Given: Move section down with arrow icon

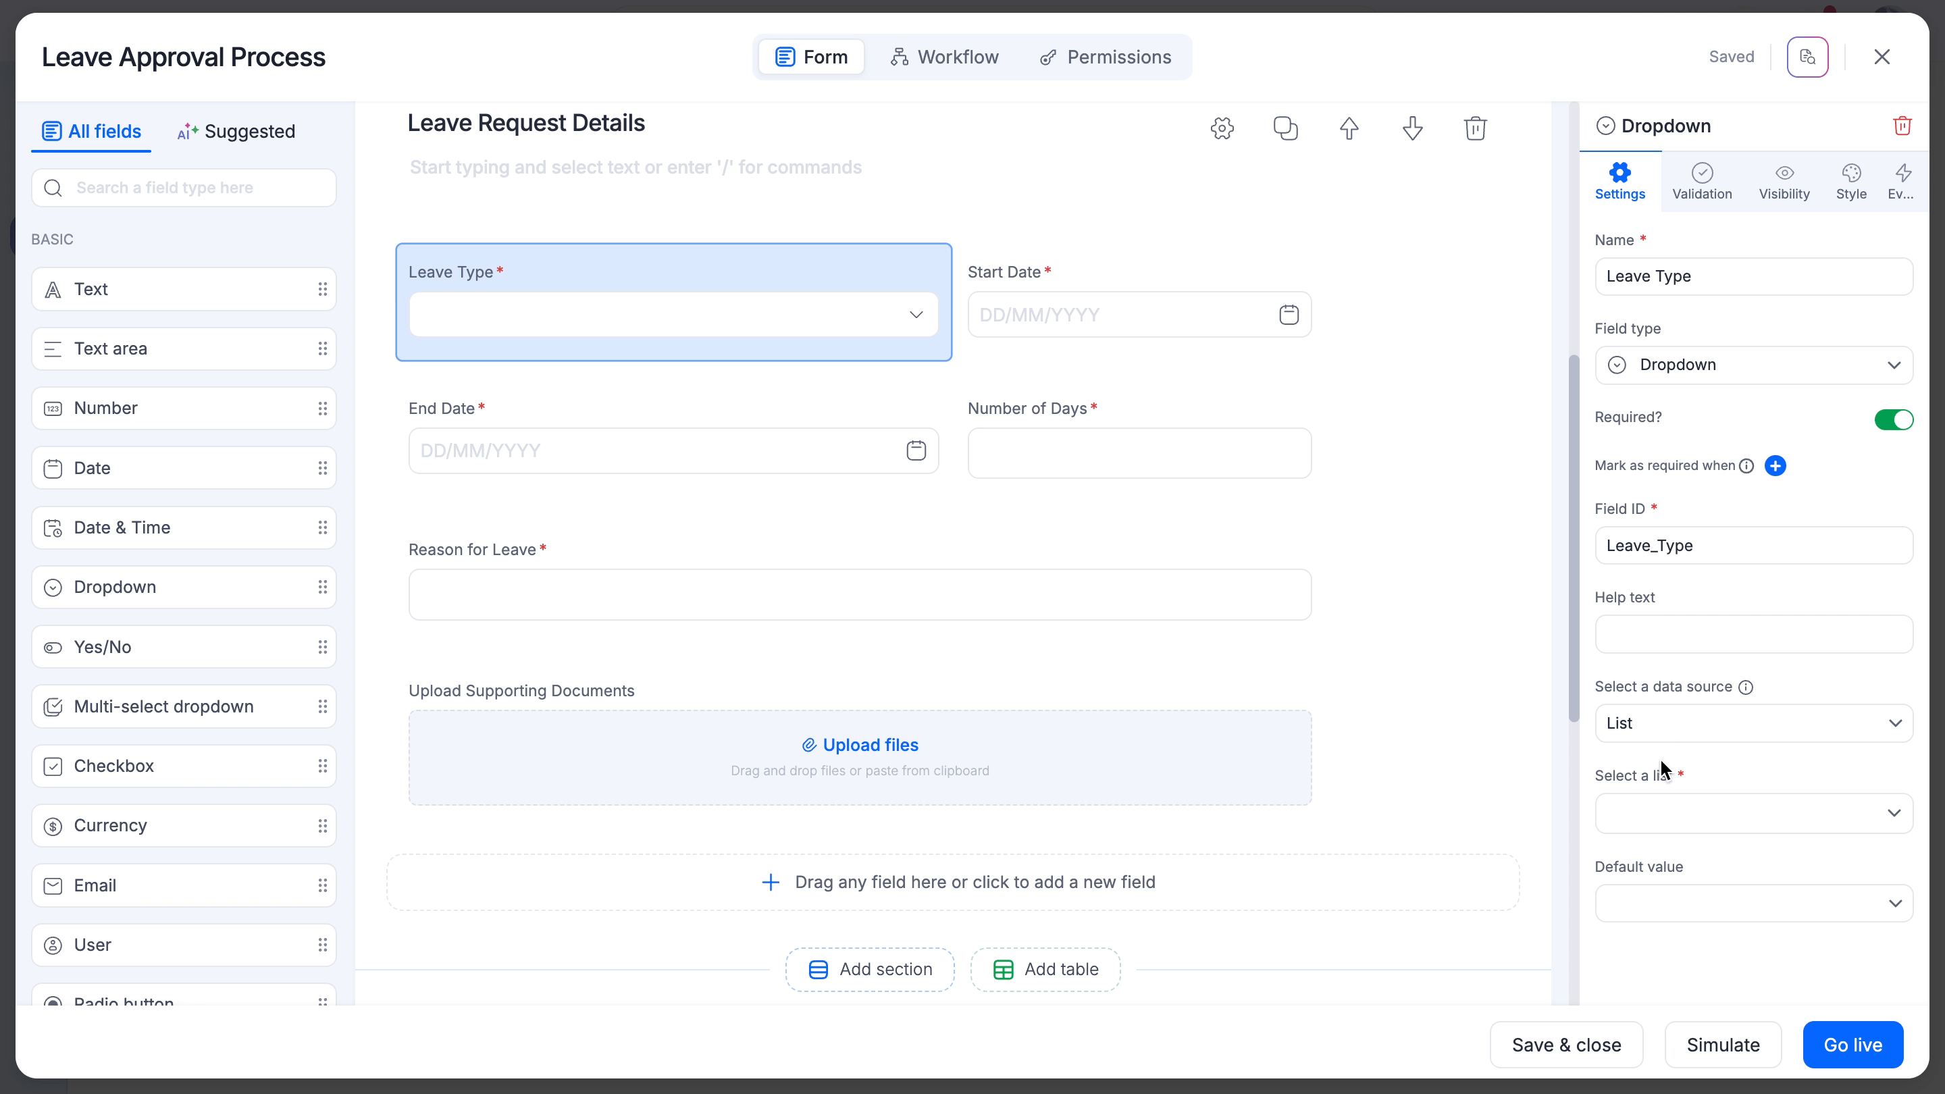Looking at the screenshot, I should point(1412,128).
